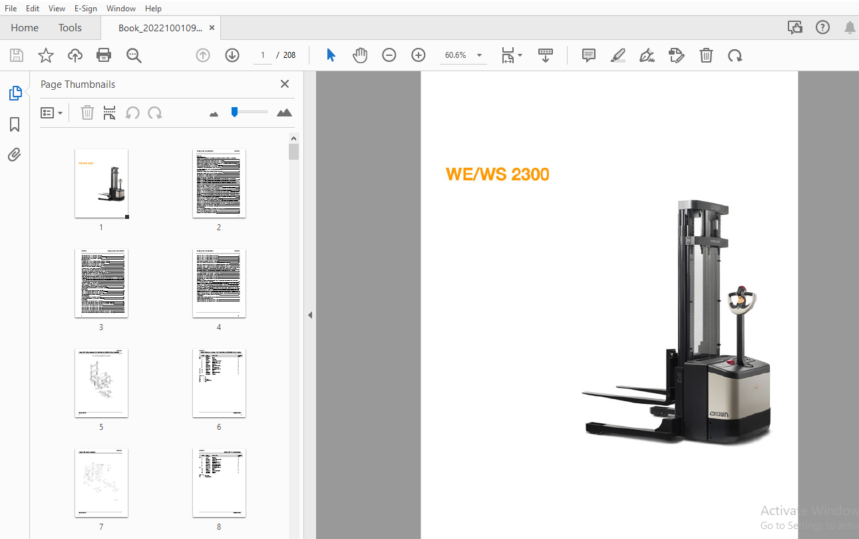Click the WE/WS 2300 title text
The width and height of the screenshot is (859, 539).
coord(498,174)
